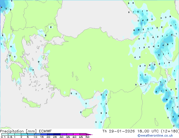Pick the 15–20 mm legend color
Viewport: 179px width, 138px height.
[x=44, y=134]
